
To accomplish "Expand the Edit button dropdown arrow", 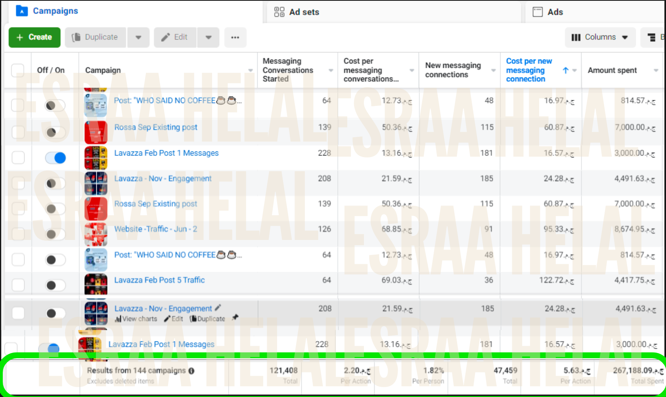I will pos(209,37).
